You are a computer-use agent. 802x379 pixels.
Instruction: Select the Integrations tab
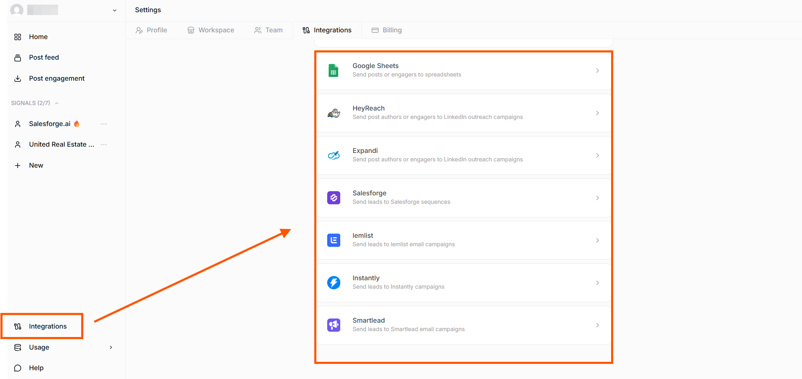tap(327, 30)
